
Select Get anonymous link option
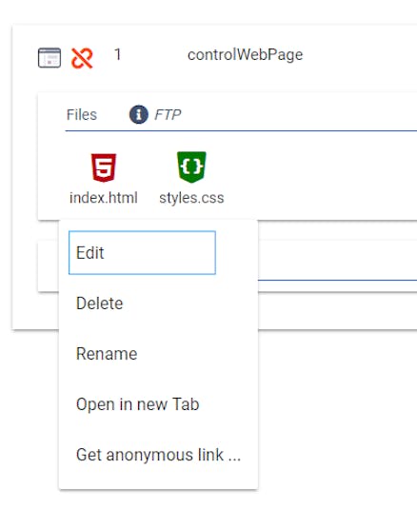(158, 455)
